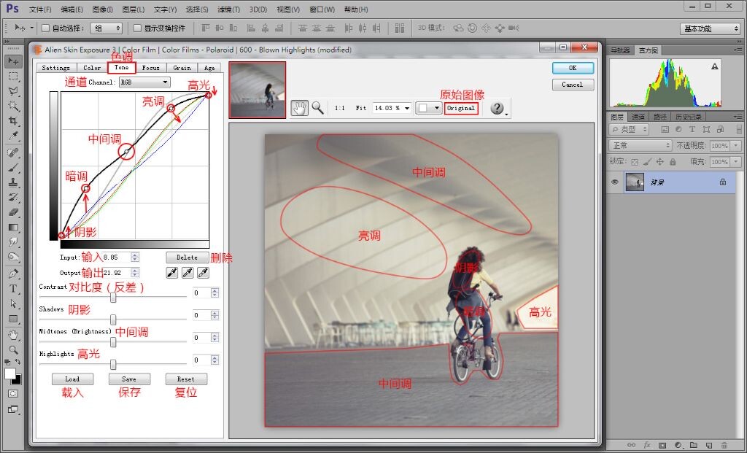
Task: Select the Path Selection arrow tool
Action: tap(13, 303)
